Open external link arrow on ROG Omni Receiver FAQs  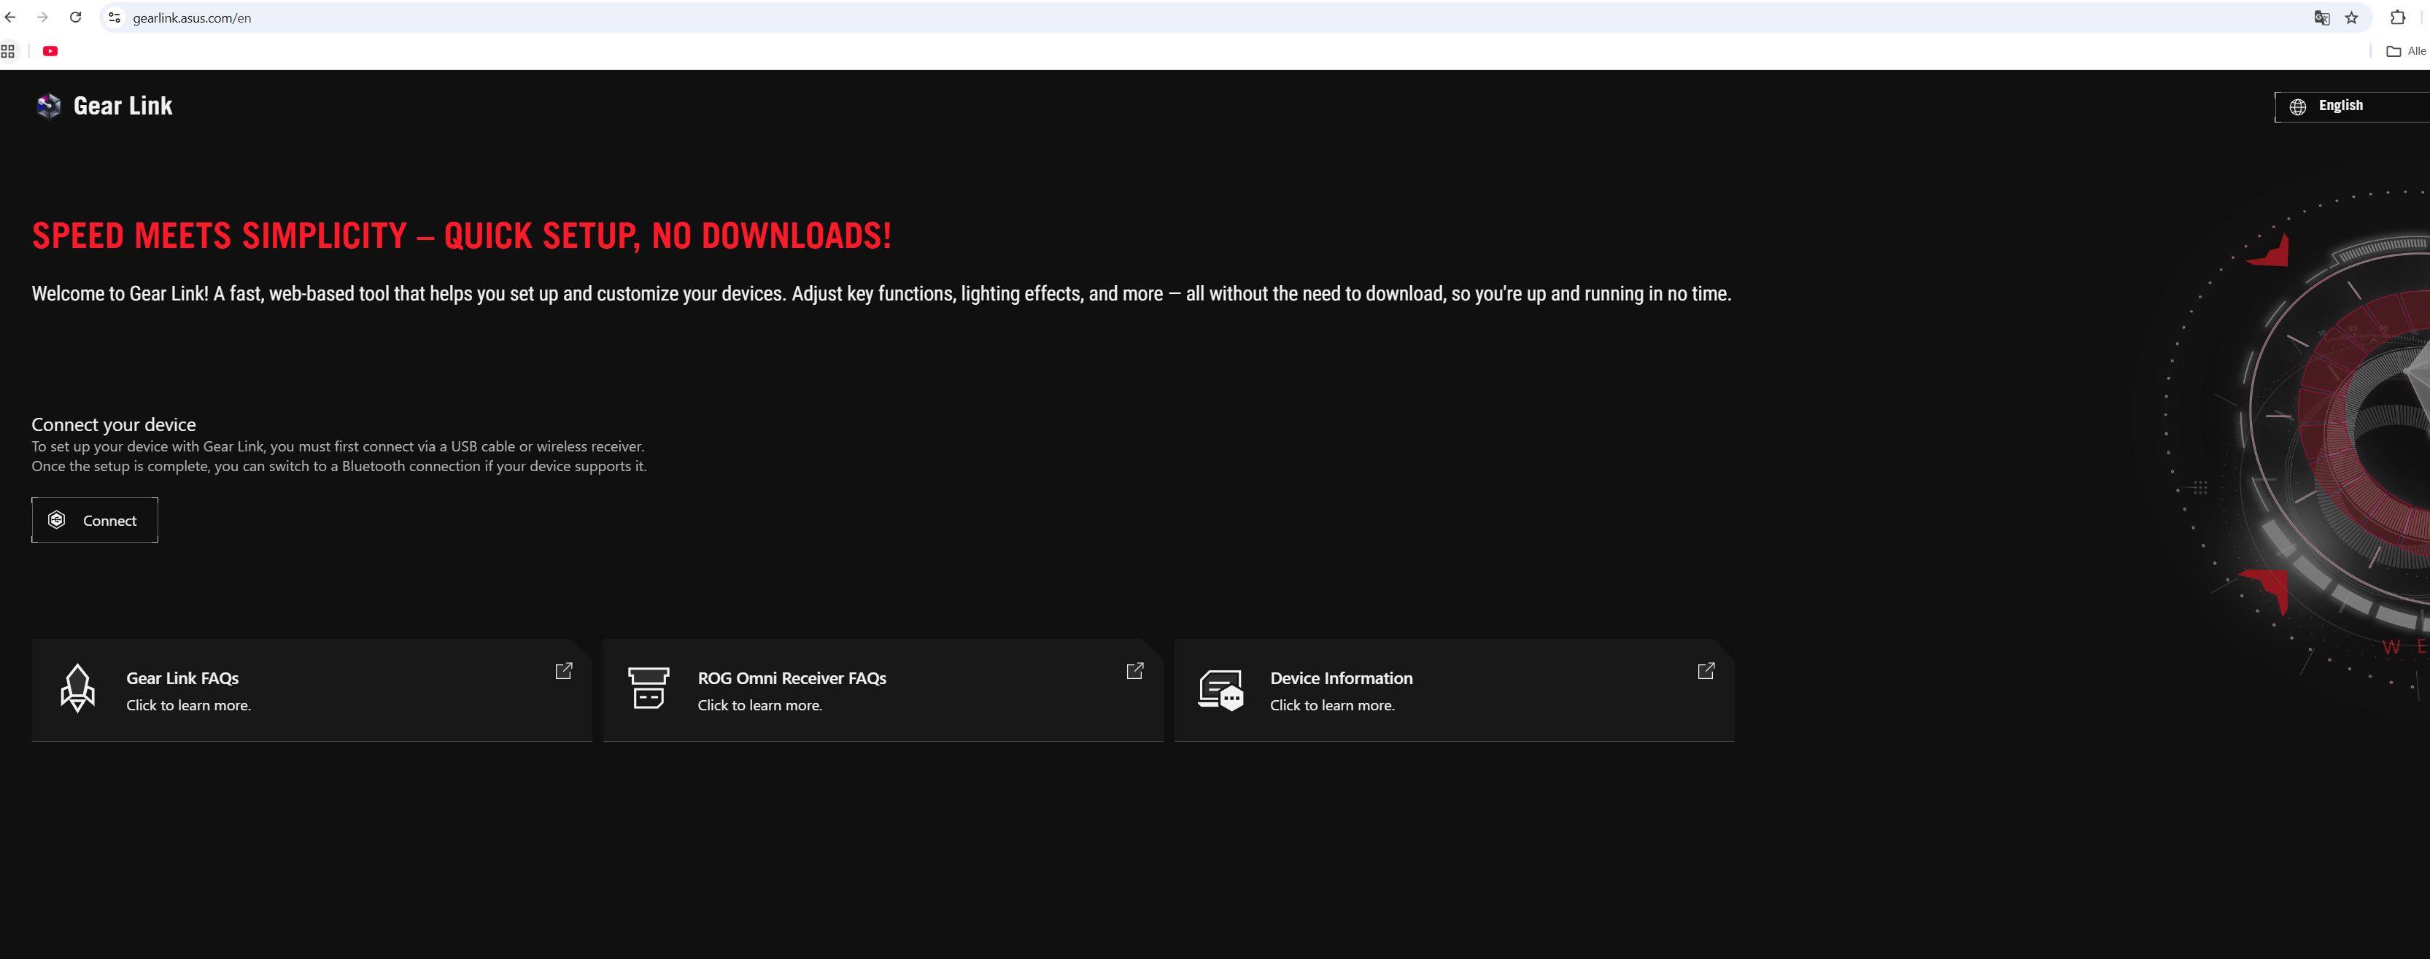coord(1135,670)
